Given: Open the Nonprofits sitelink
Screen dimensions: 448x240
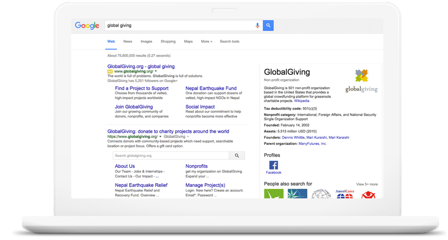Looking at the screenshot, I should click(x=197, y=166).
